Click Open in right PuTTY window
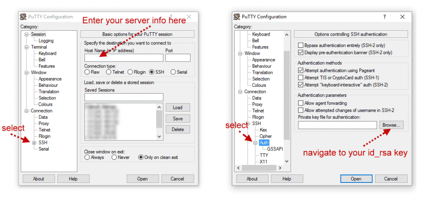430x198 pixels. 356,179
